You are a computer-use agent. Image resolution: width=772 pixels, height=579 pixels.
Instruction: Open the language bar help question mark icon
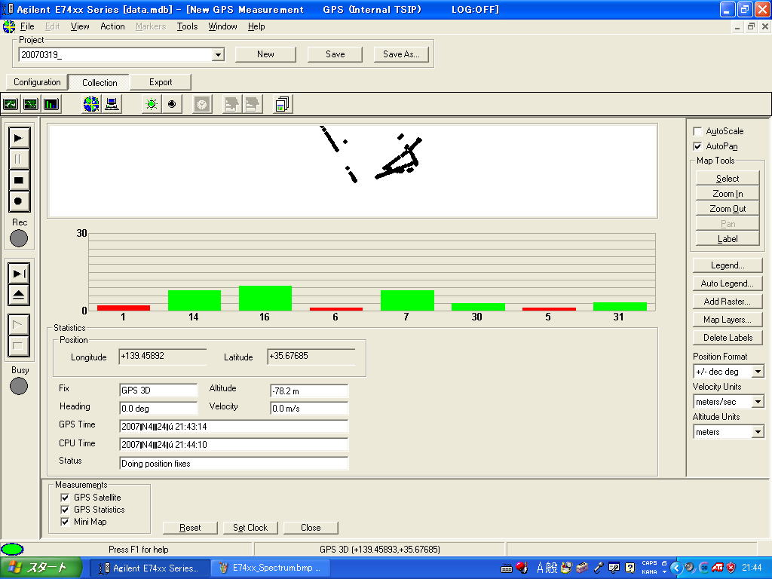[x=630, y=568]
